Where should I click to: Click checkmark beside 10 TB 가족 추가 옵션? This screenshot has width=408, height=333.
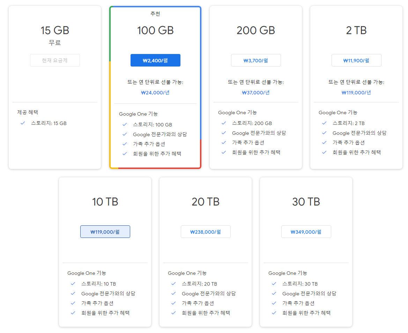click(73, 303)
